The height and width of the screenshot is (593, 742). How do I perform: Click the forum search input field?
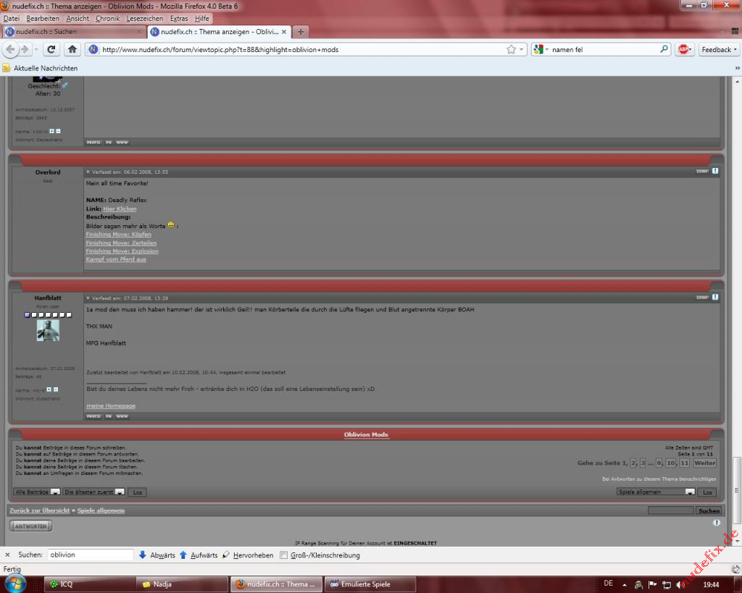[x=670, y=510]
